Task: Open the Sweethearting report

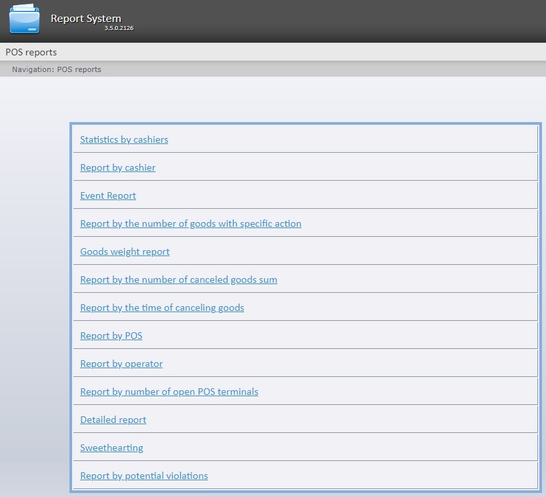Action: (111, 448)
